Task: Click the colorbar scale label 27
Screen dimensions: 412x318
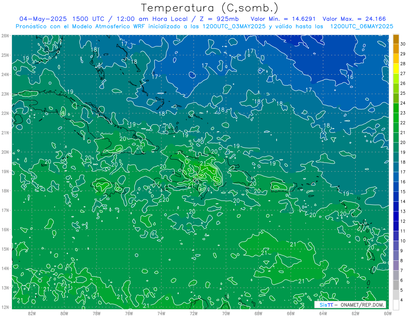Action: pyautogui.click(x=403, y=73)
